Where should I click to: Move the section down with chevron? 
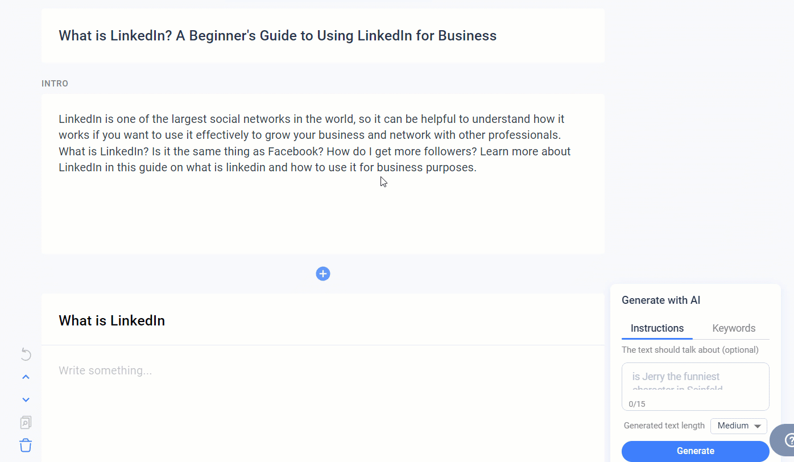pos(26,399)
